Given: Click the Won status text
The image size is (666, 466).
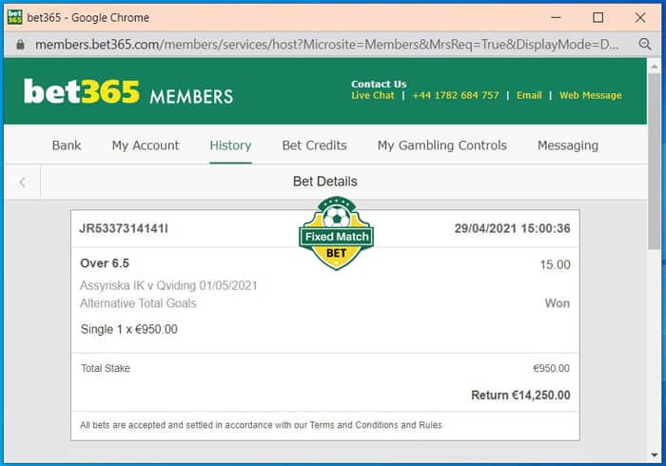Looking at the screenshot, I should (558, 303).
